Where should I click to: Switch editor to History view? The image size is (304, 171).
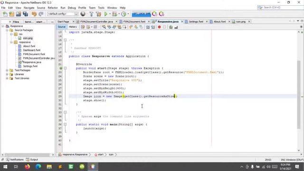73,27
